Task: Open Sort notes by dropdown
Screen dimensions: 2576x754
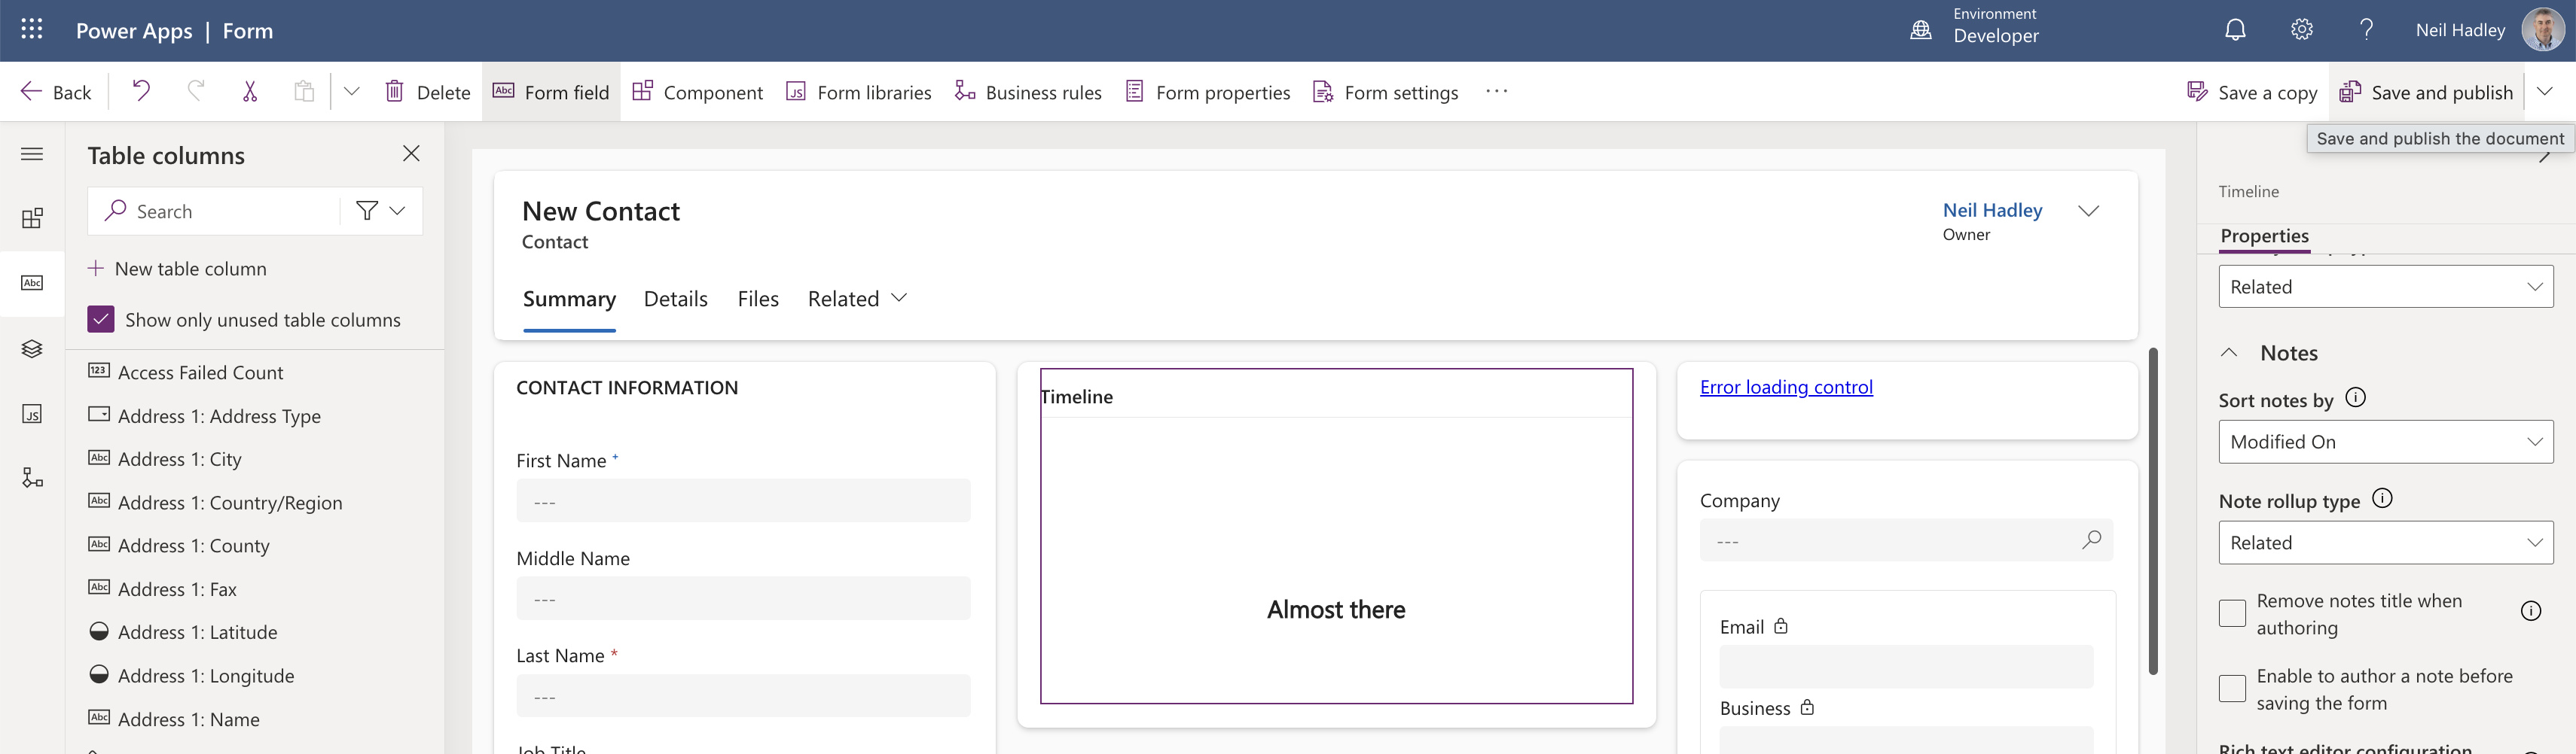Action: (2385, 442)
